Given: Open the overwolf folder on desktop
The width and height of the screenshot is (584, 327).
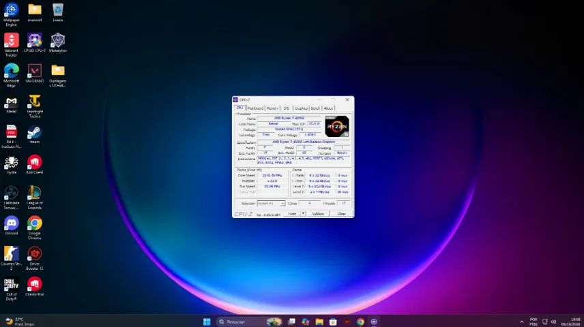Looking at the screenshot, I should click(35, 12).
